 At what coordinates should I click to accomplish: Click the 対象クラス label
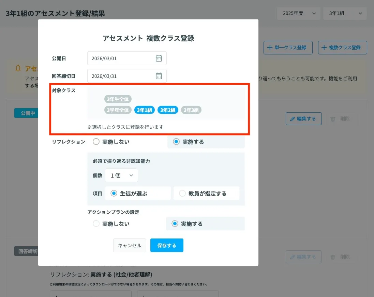(64, 90)
